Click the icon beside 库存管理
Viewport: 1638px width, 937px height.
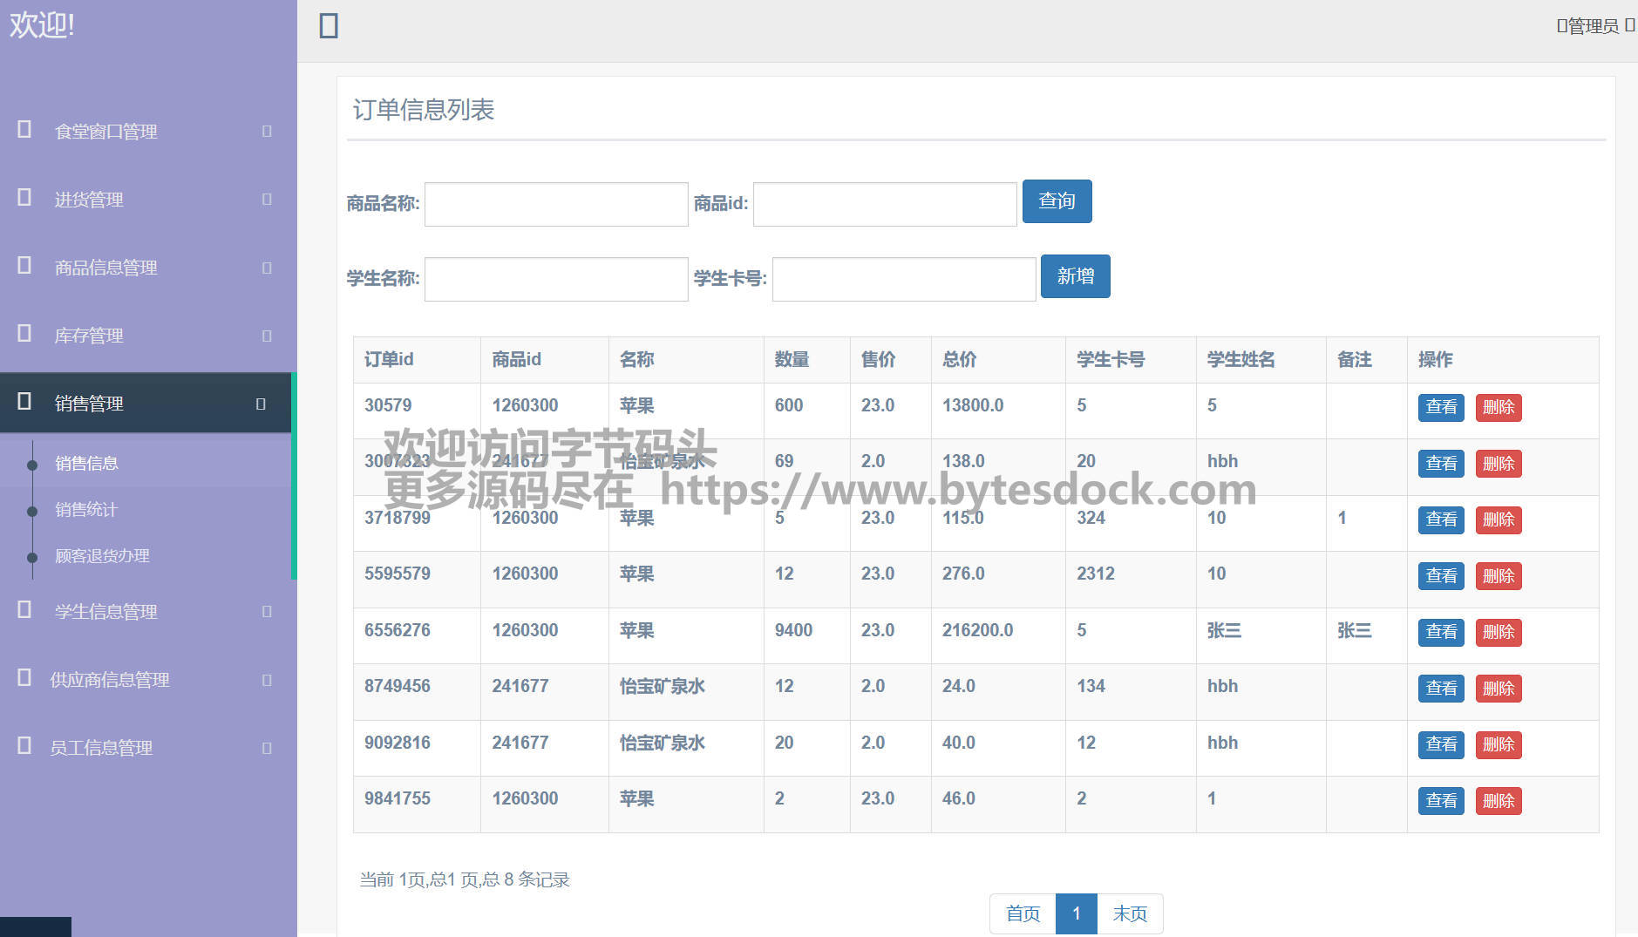(x=24, y=334)
